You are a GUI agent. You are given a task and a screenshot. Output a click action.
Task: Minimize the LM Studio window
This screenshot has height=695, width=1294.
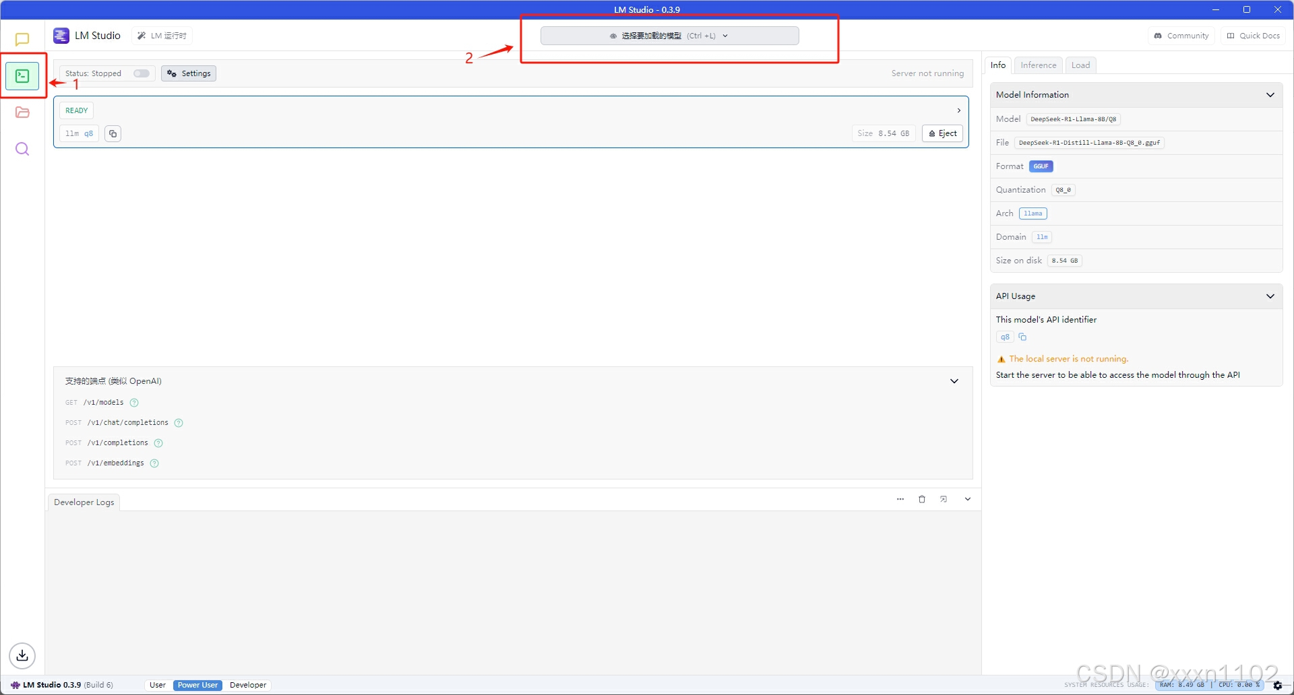coord(1215,9)
